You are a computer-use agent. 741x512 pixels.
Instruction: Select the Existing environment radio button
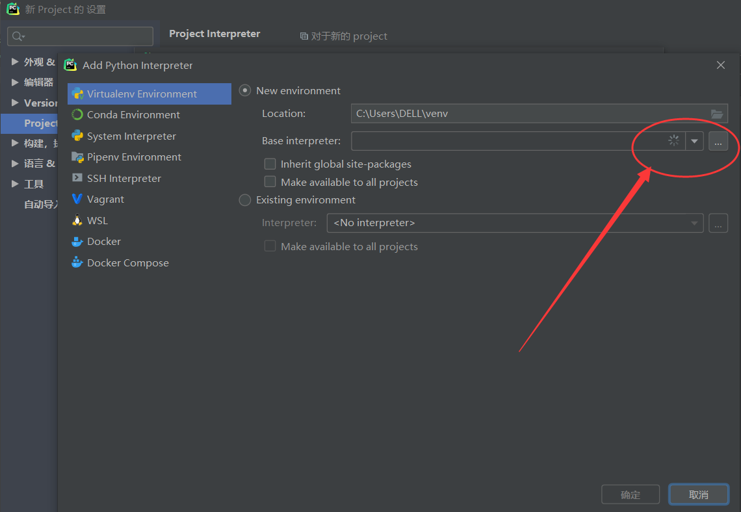[x=245, y=200]
